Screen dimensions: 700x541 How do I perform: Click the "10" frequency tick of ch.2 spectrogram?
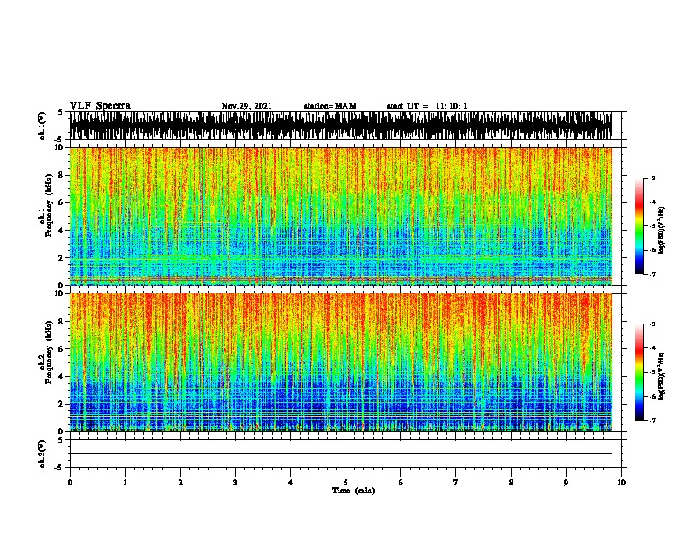coord(60,293)
